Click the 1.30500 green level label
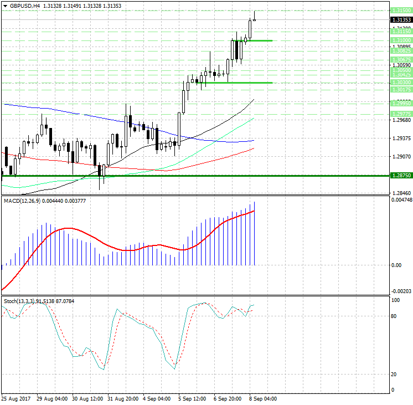The height and width of the screenshot is (405, 413). coord(401,70)
